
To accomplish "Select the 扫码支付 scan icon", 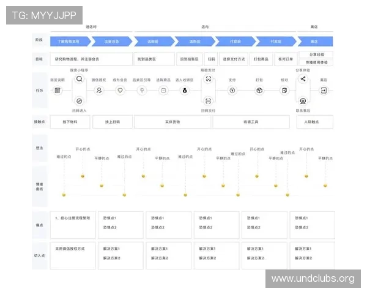I will coord(209,101).
